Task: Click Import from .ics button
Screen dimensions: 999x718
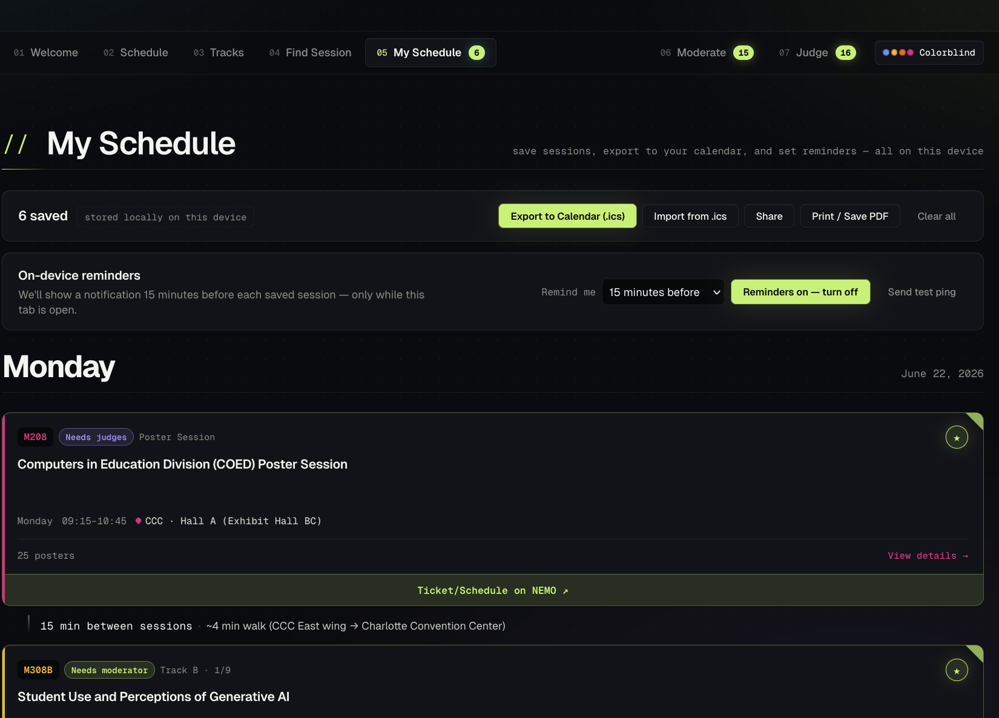Action: 690,216
